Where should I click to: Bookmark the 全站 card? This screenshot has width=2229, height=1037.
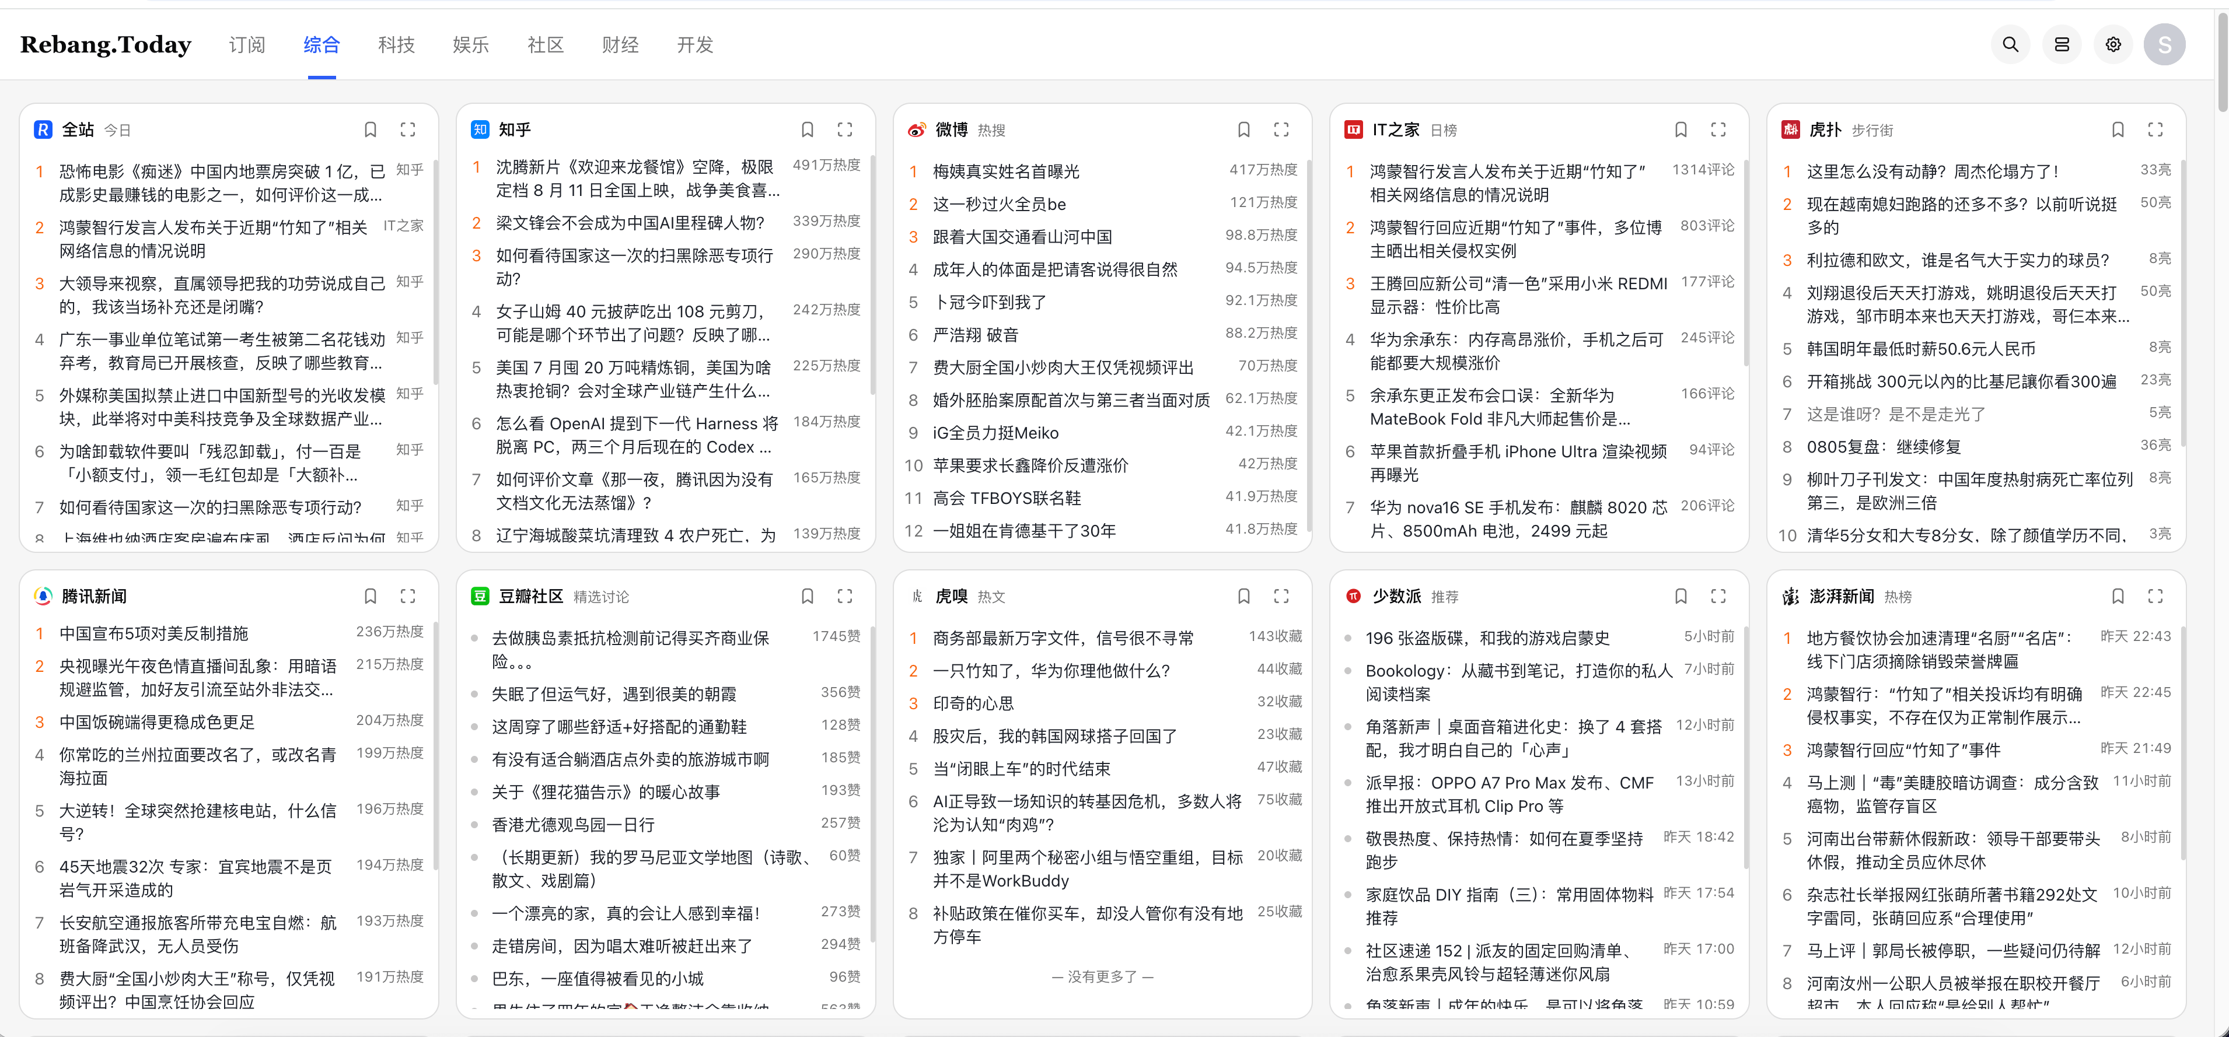[371, 129]
